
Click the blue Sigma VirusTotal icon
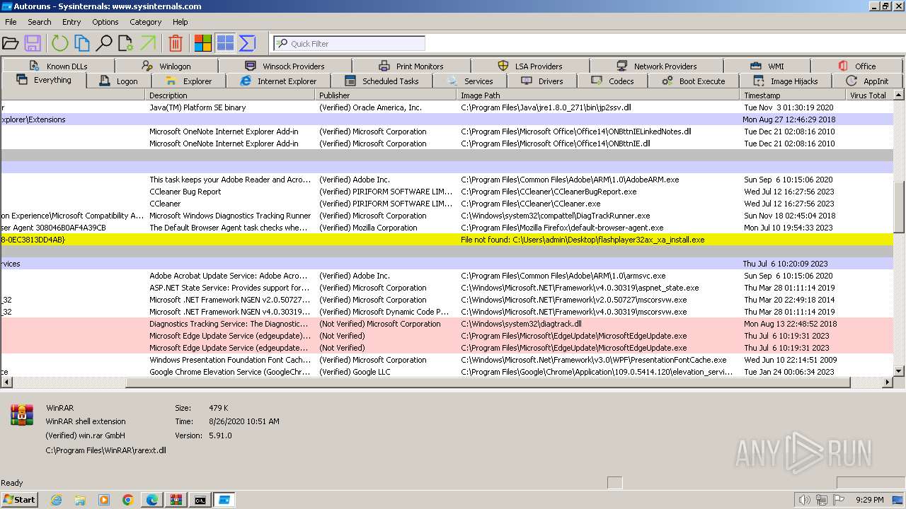click(x=247, y=44)
